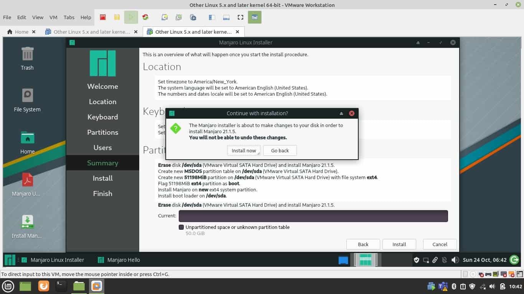Click the highlighted console view toolbar icon
This screenshot has width=524, height=294.
click(x=255, y=17)
